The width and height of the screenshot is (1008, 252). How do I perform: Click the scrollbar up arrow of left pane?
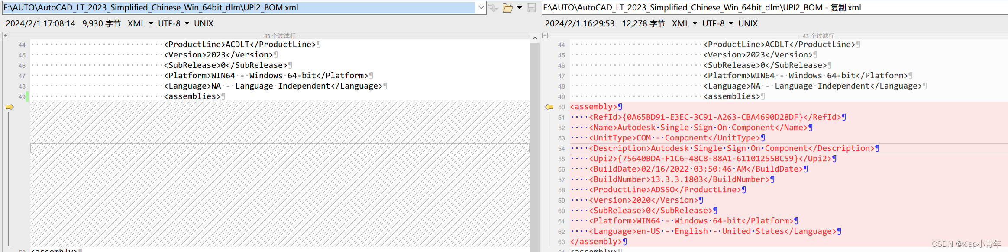coord(535,38)
